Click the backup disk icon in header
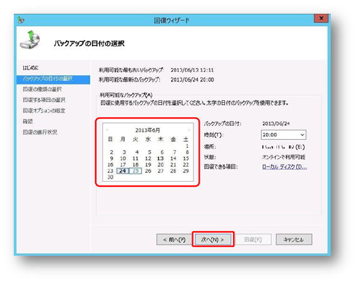The width and height of the screenshot is (357, 282). coord(30,40)
